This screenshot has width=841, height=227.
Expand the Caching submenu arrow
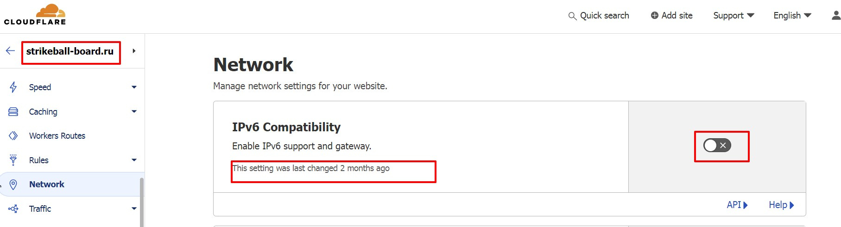coord(134,111)
